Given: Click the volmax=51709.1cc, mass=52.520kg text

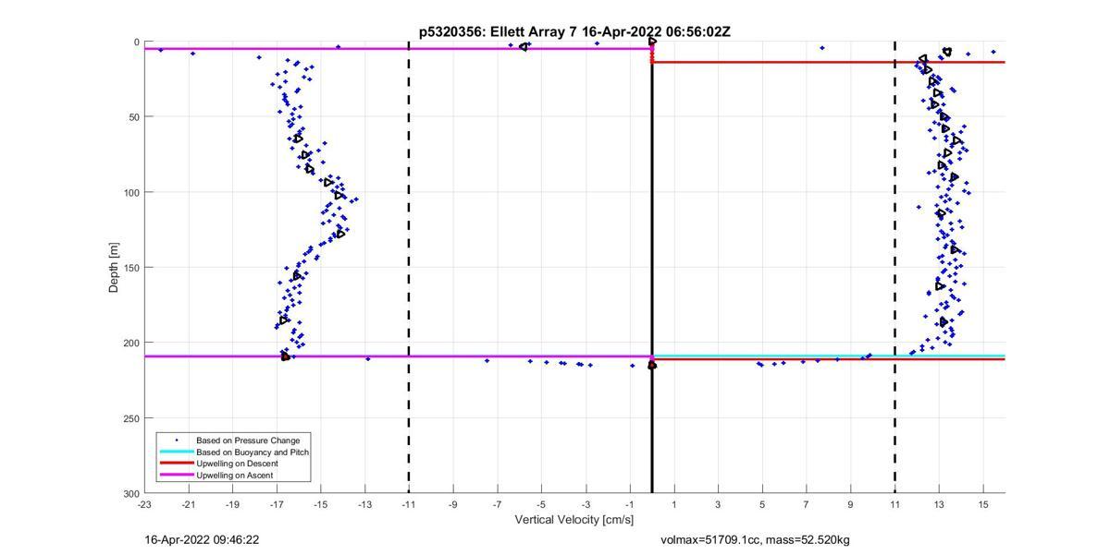Looking at the screenshot, I should pos(755,539).
